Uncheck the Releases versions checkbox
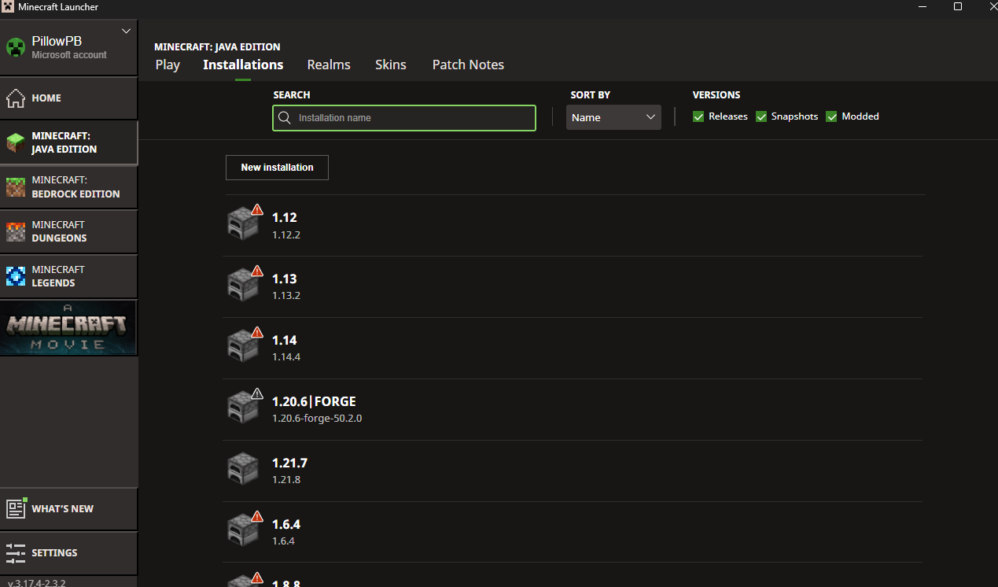The image size is (998, 587). tap(698, 116)
